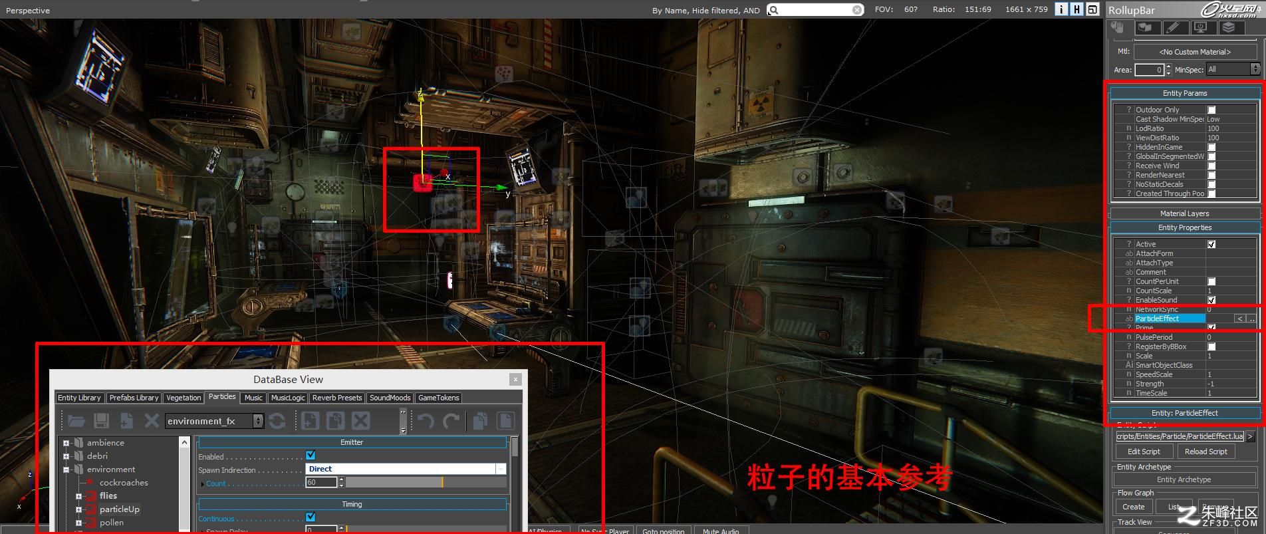Screen dimensions: 1266x534
Task: Switch to the Vegetation tab
Action: pyautogui.click(x=184, y=398)
